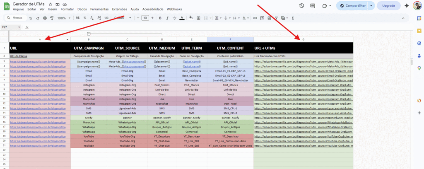The height and width of the screenshot is (169, 424).
Task: Collapse the column group with minus toggle
Action: pyautogui.click(x=89, y=34)
